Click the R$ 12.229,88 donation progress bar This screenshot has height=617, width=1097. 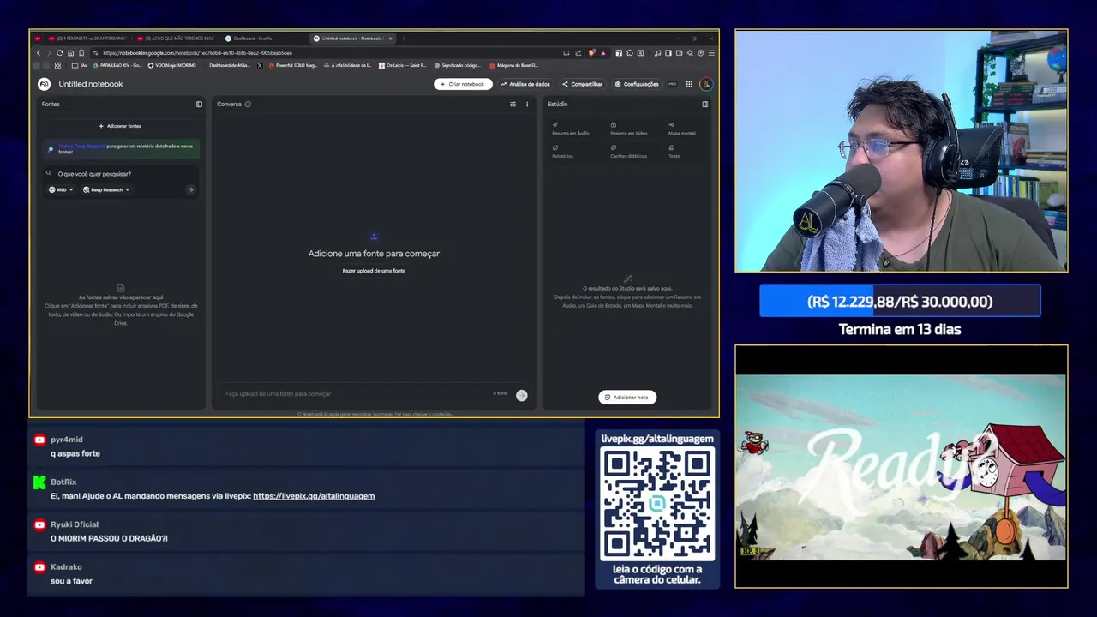900,302
